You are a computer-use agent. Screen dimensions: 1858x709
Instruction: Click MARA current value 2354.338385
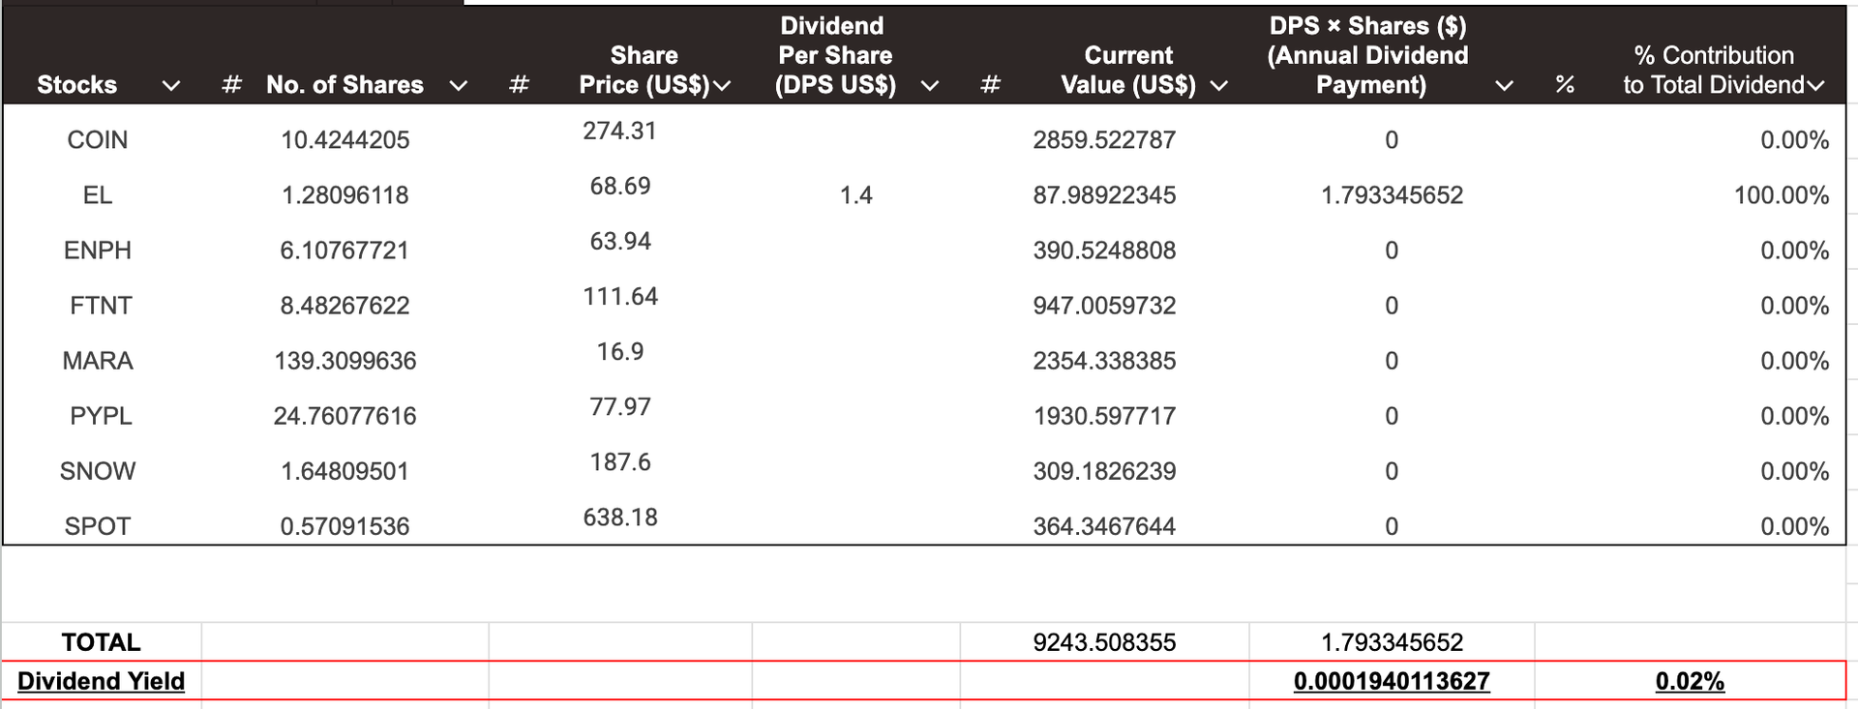(x=1104, y=361)
